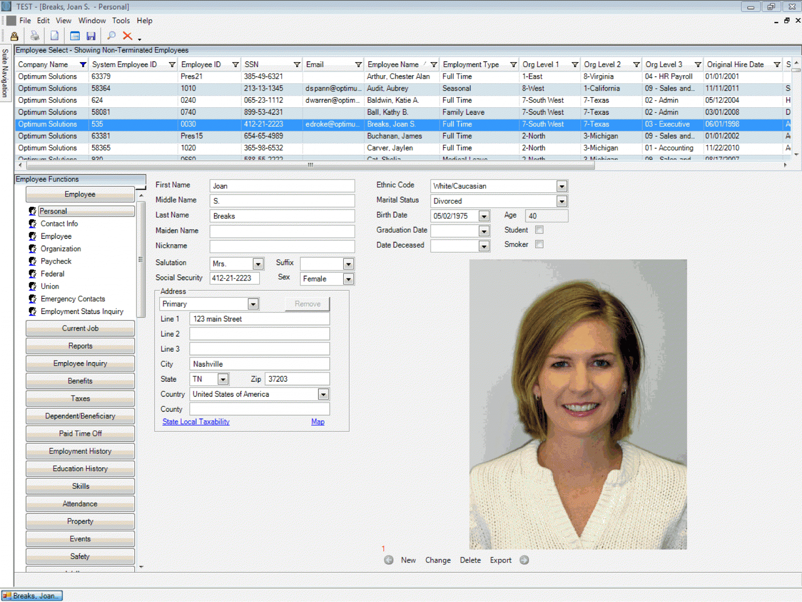Viewport: 802px width, 602px height.
Task: Click Breaks, Joan taskbar window tab
Action: click(32, 596)
